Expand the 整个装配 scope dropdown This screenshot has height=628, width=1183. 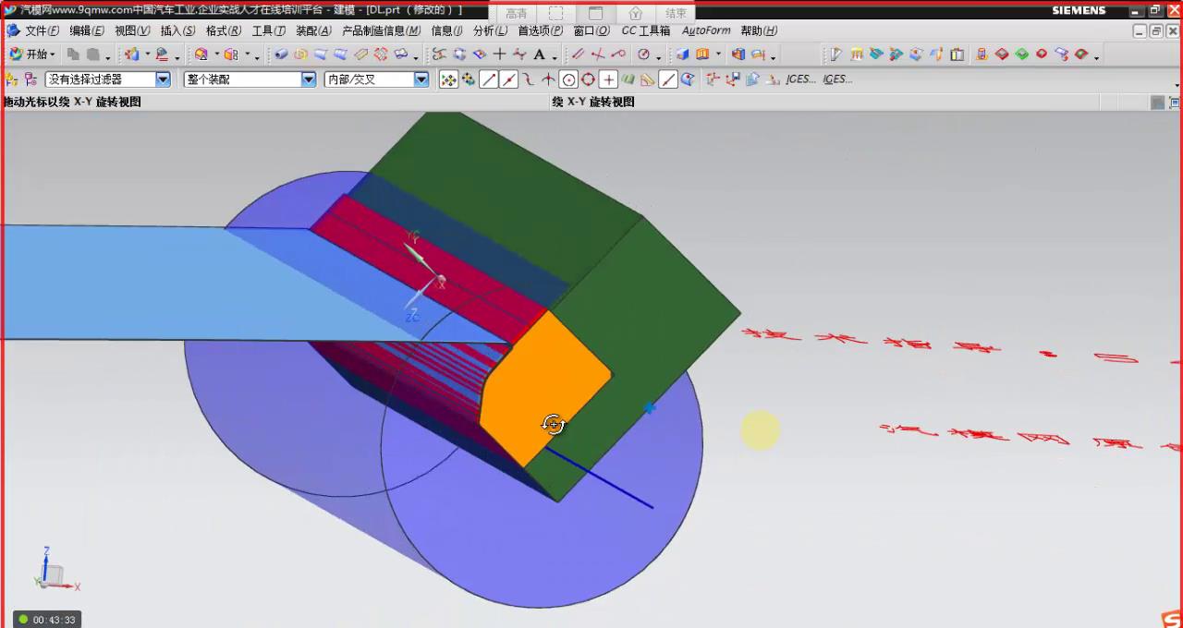coord(309,79)
